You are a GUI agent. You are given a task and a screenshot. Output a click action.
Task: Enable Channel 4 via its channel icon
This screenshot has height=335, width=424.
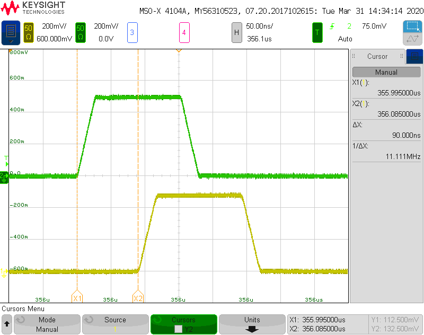(184, 32)
